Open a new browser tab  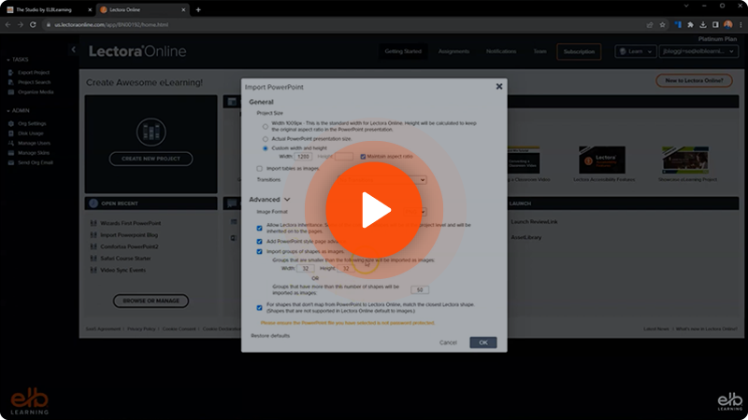tap(198, 9)
